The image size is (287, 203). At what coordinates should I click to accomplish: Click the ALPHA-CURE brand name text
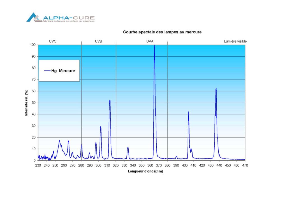[68, 17]
